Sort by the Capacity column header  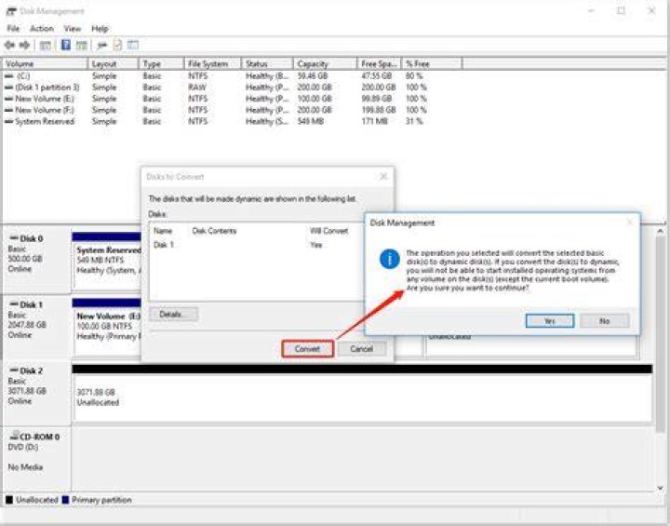325,63
